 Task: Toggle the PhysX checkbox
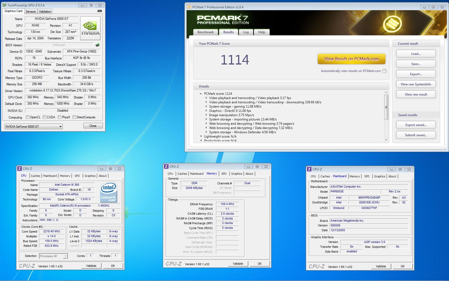pos(59,117)
